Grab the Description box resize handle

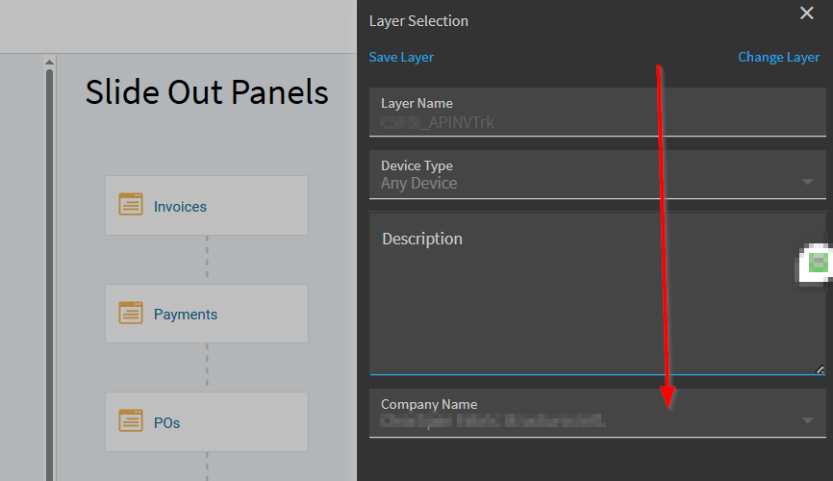820,368
